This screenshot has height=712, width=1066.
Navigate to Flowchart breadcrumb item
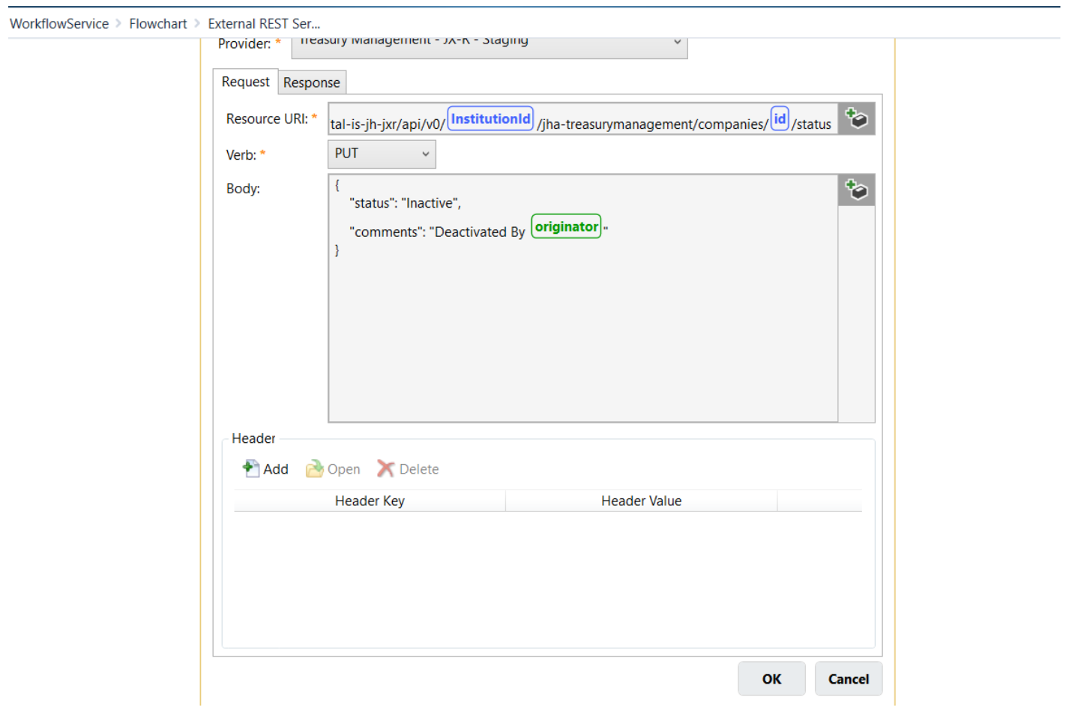click(157, 24)
